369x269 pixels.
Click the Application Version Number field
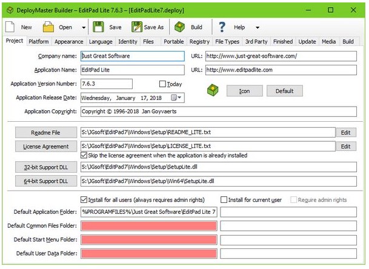click(x=107, y=84)
